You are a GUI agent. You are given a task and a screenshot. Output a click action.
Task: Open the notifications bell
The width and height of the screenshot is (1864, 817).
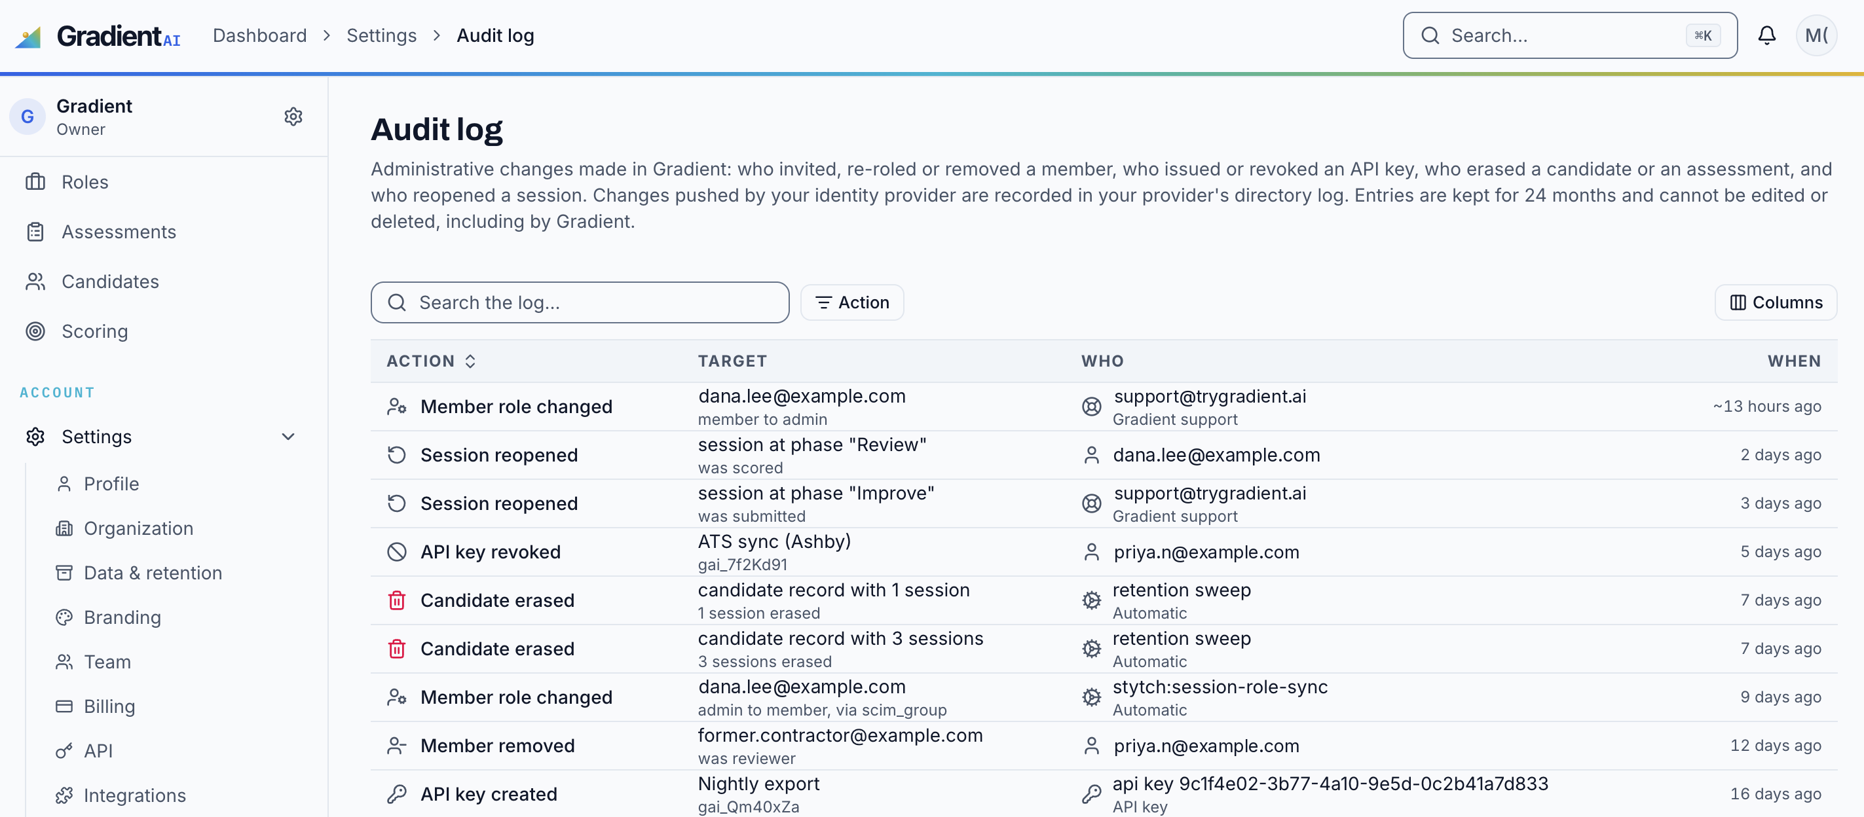coord(1766,35)
